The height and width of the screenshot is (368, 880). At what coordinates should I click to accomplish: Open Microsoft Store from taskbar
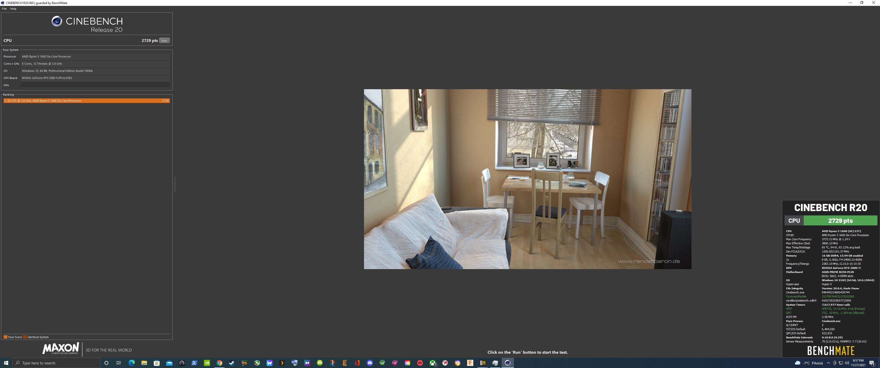pos(157,363)
